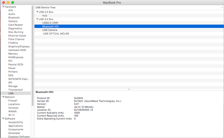Screen dimensions: 224x138
Task: Open Applications under Software
Action: point(15,126)
